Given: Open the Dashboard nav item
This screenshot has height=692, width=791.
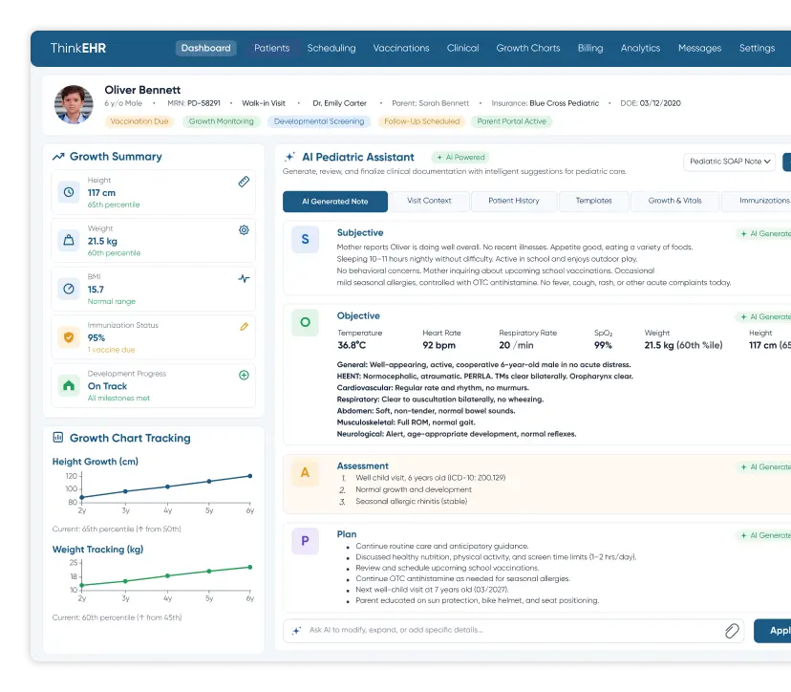Looking at the screenshot, I should point(205,48).
